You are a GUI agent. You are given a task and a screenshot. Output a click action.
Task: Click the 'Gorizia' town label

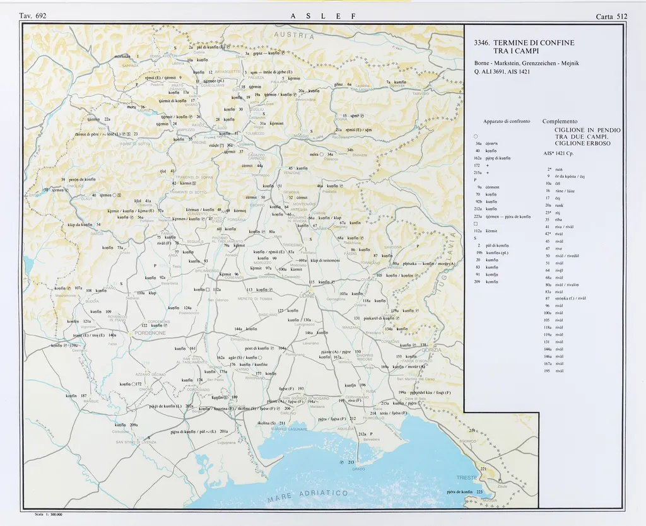pos(432,350)
